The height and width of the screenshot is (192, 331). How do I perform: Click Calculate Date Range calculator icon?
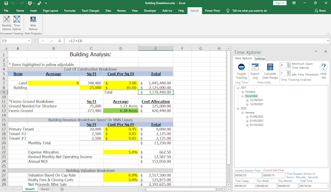[x=270, y=67]
